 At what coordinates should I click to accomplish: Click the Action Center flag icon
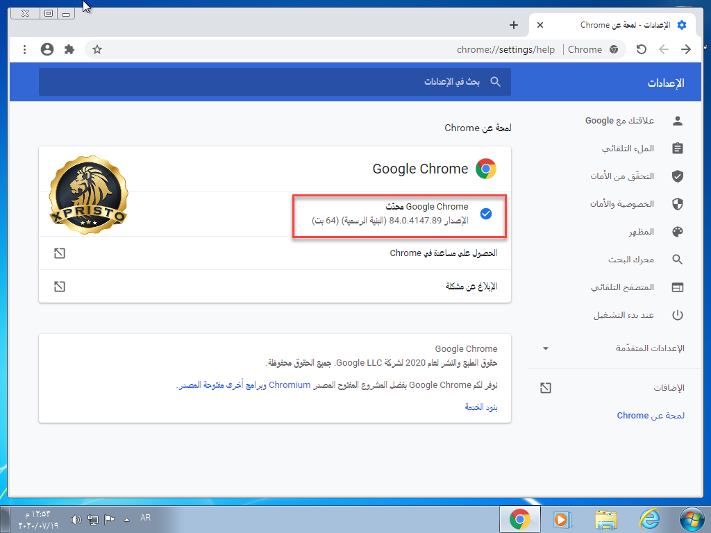109,519
